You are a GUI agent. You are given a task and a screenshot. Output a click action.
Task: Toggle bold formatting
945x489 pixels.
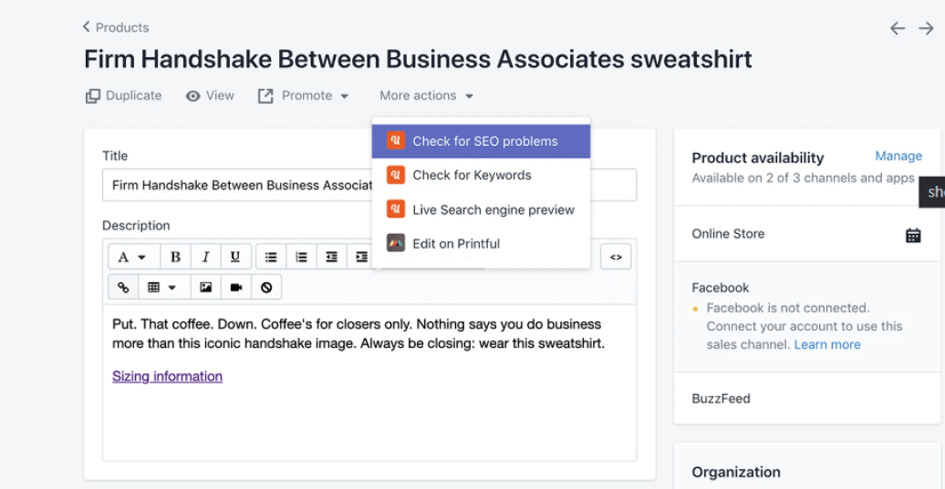[175, 258]
